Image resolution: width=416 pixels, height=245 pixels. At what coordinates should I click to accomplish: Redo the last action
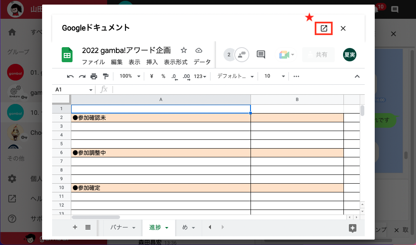coord(82,76)
